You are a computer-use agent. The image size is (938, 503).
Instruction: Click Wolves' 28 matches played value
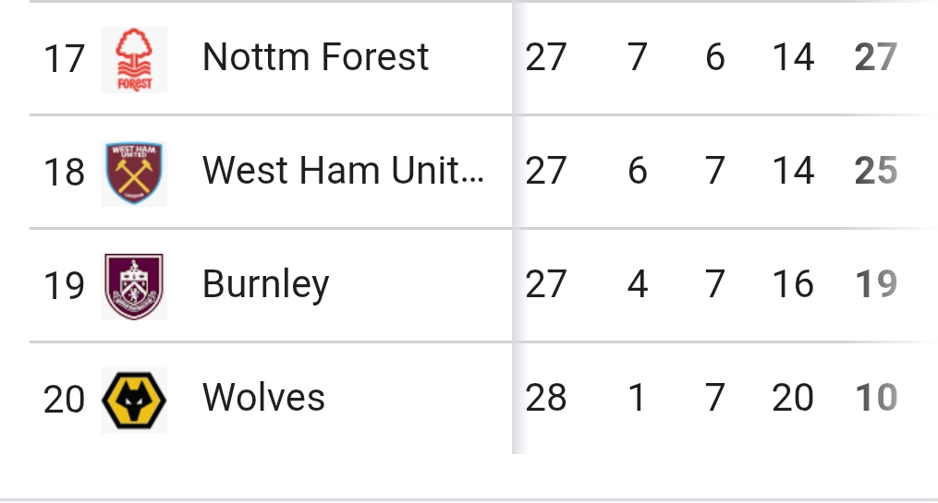coord(545,398)
